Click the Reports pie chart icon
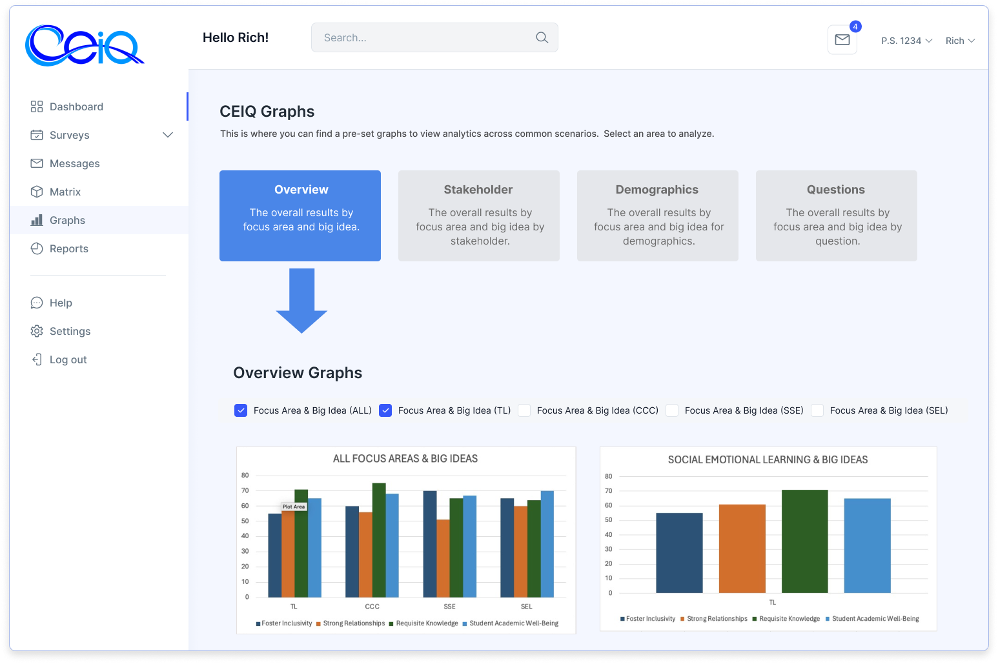This screenshot has height=664, width=998. pyautogui.click(x=37, y=248)
